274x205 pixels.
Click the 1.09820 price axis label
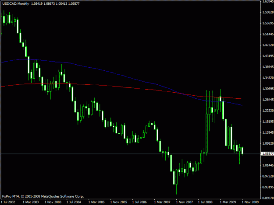pos(268,143)
